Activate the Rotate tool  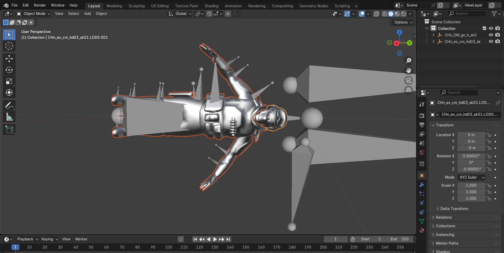(x=9, y=70)
